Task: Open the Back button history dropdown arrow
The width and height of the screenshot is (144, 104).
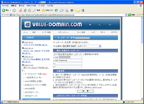Action: click(x=10, y=10)
